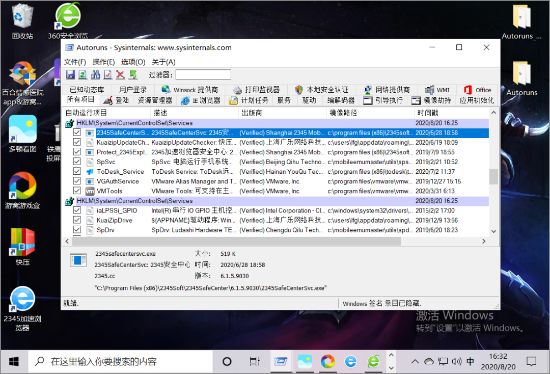This screenshot has width=550, height=374.
Task: Click the vertical scrollbar down arrow
Action: pos(493,231)
